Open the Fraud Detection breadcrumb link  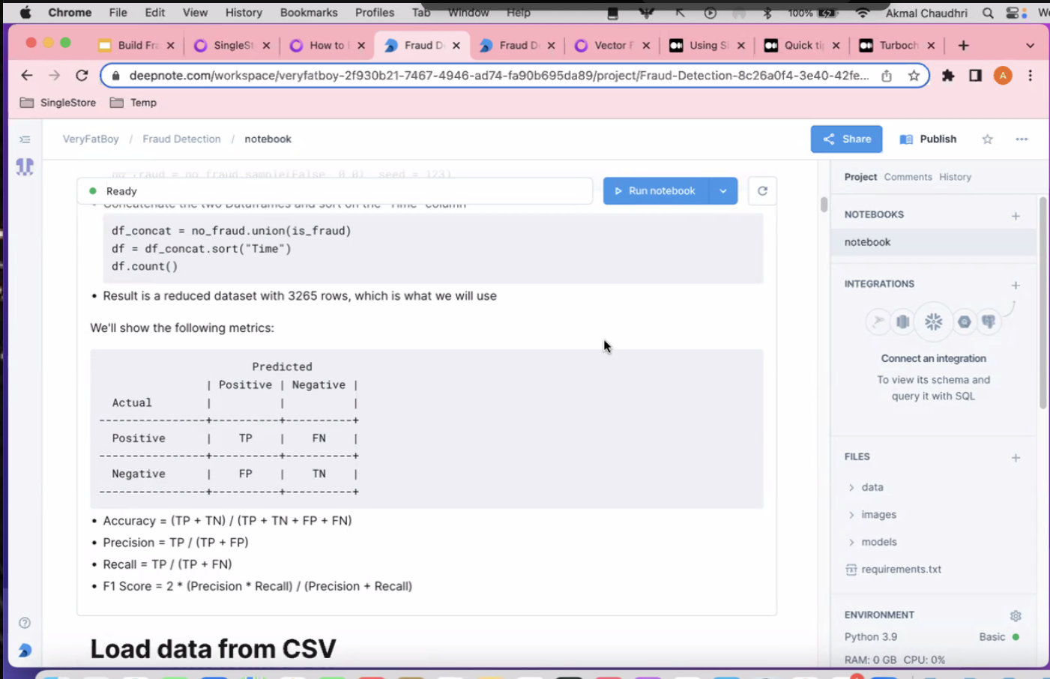click(181, 139)
